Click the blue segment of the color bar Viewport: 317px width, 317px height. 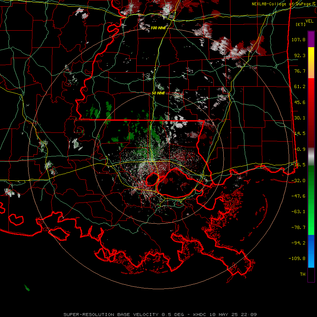click(x=311, y=251)
